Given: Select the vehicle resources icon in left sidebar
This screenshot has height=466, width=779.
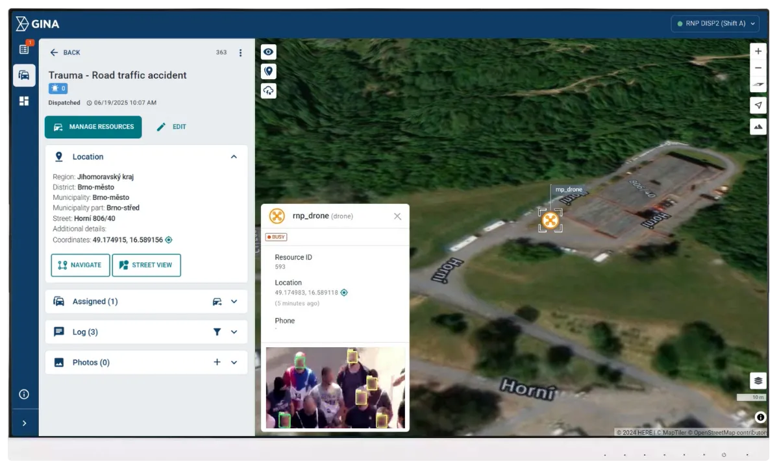Looking at the screenshot, I should [x=24, y=75].
